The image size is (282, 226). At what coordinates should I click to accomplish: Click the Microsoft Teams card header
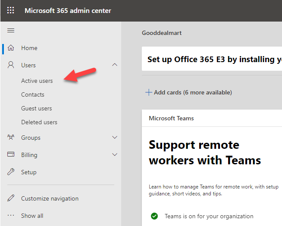(x=212, y=118)
